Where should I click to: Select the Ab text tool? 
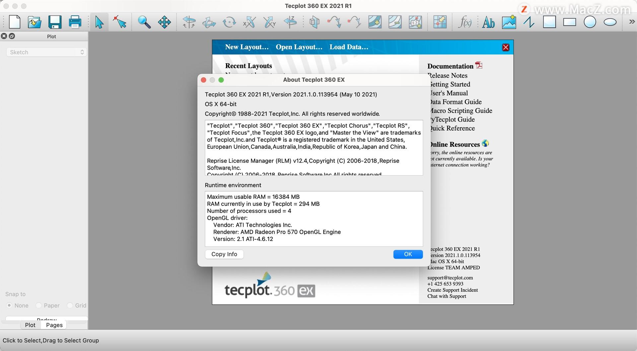point(488,22)
